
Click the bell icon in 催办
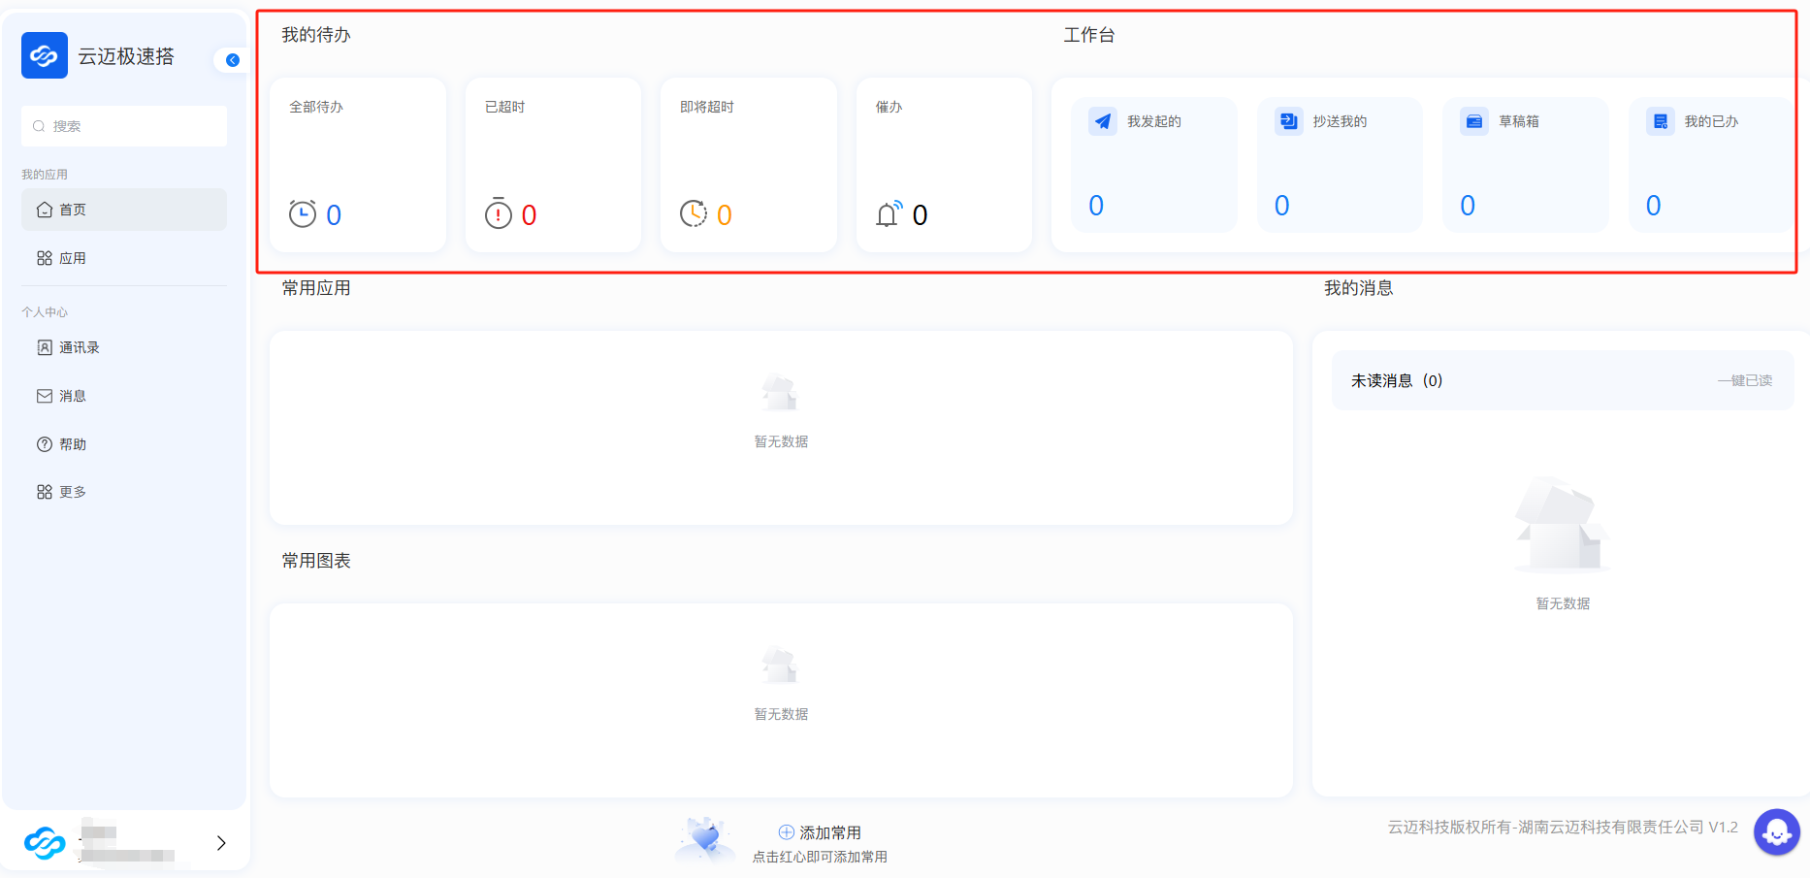click(x=889, y=213)
